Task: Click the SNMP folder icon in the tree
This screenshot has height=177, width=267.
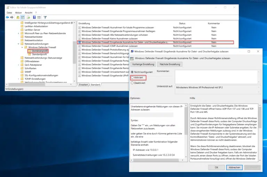Action: coord(22,72)
